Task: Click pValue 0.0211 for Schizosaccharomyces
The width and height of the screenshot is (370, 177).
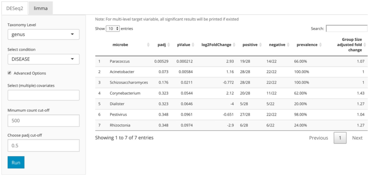Action: (187, 83)
